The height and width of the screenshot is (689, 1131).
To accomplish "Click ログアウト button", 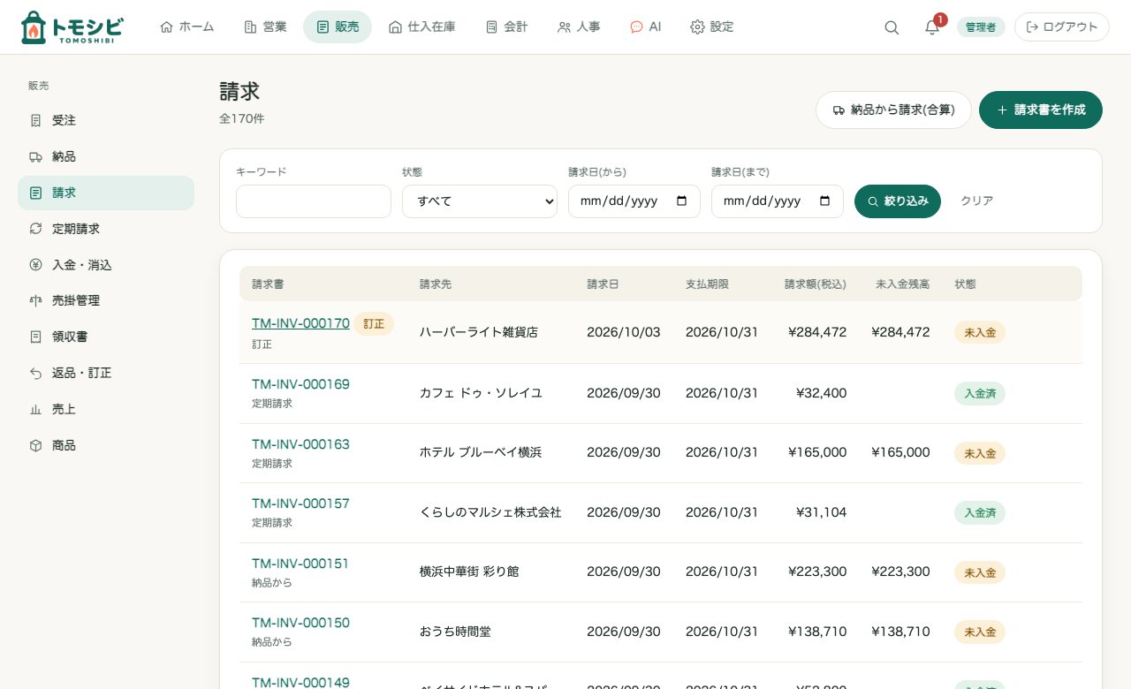I will (x=1062, y=27).
